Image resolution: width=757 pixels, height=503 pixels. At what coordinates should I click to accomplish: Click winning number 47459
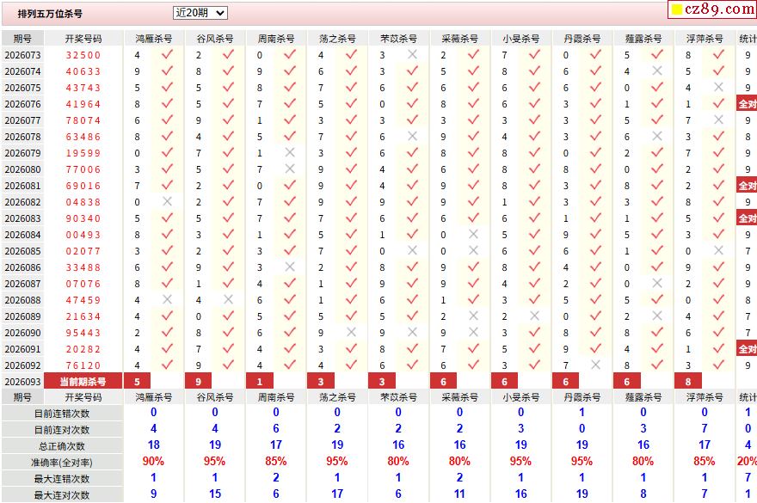(x=83, y=300)
